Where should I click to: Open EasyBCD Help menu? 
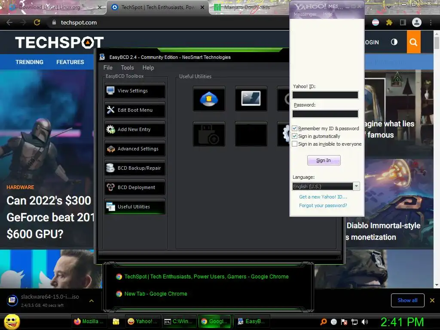pyautogui.click(x=148, y=67)
